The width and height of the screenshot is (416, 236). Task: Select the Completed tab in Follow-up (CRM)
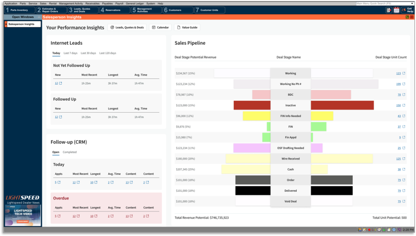coord(69,152)
